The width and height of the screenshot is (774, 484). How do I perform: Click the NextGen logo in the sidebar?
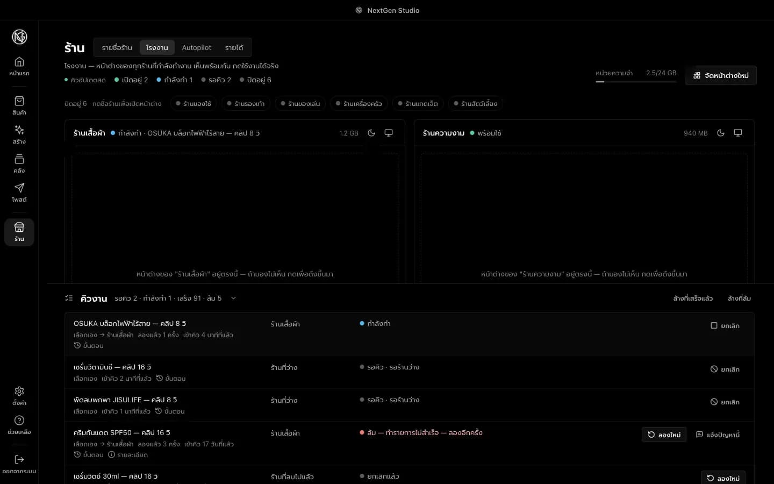pyautogui.click(x=19, y=37)
